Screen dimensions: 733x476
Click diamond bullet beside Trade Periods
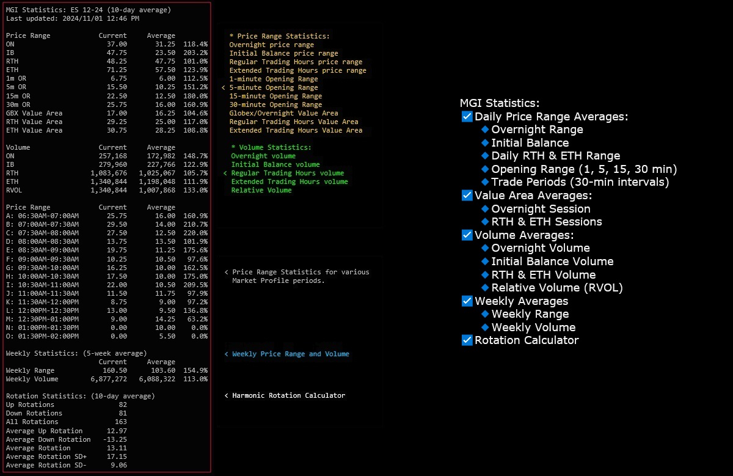485,181
